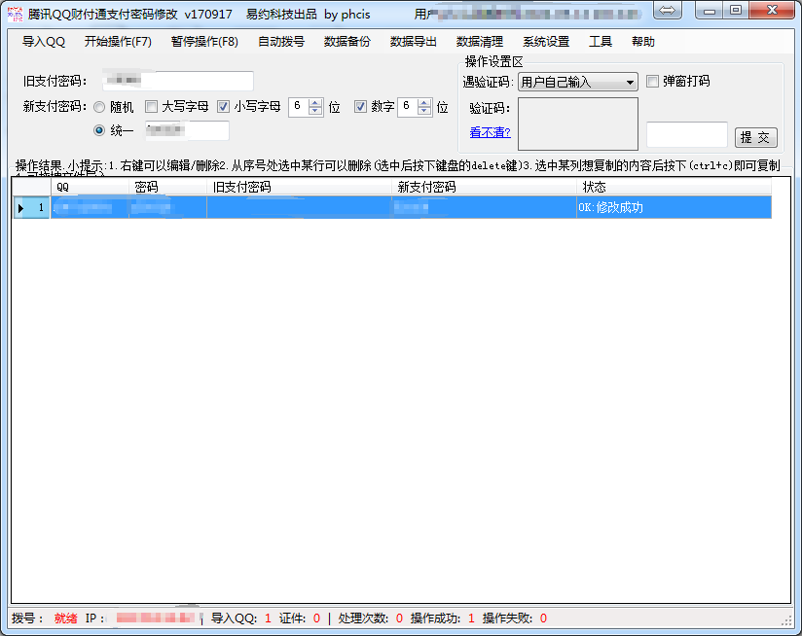Image resolution: width=802 pixels, height=636 pixels.
Task: Click the app icon in the title bar
Action: click(15, 14)
